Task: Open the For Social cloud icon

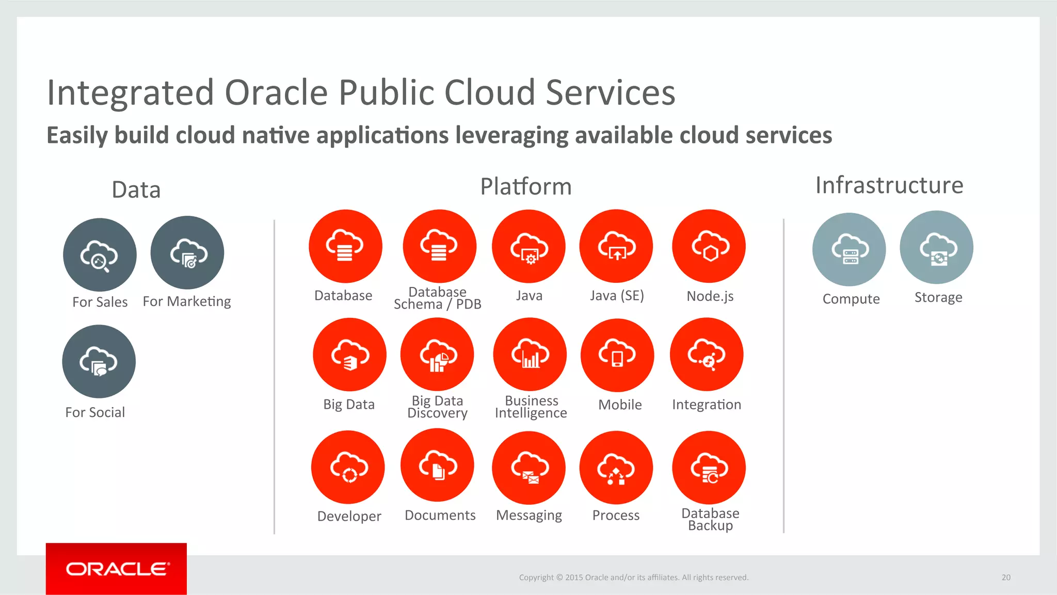Action: 99,361
